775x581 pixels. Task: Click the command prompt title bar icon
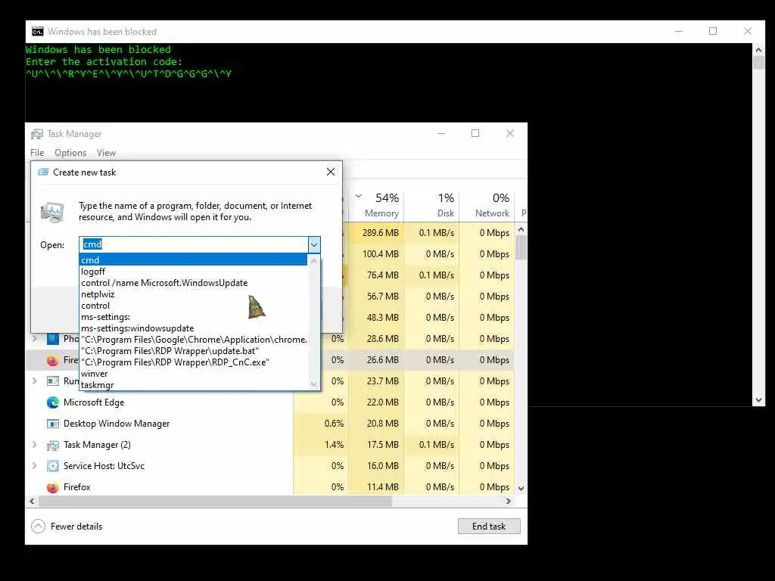click(38, 32)
